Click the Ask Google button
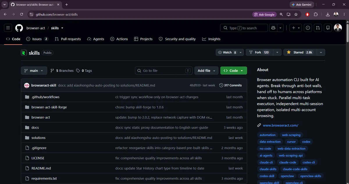The height and width of the screenshot is (184, 349). 264,14
